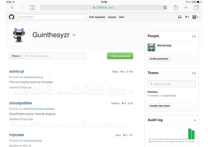Open Gist from navigation
The image size is (208, 147).
pos(122,17)
